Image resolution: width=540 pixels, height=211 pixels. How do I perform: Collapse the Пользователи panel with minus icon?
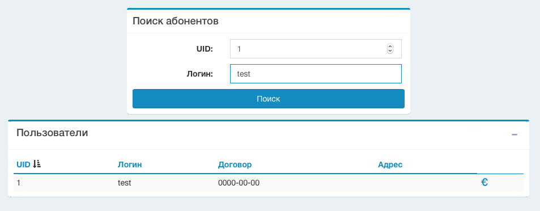tap(515, 134)
